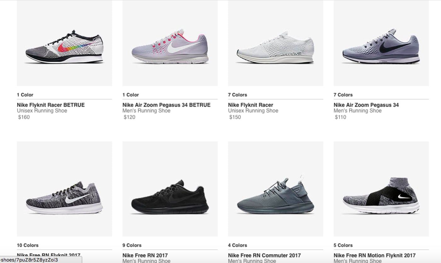441x263 pixels.
Task: Click the 7 Colors label above Nike Flyknit Racer
Action: [x=238, y=95]
